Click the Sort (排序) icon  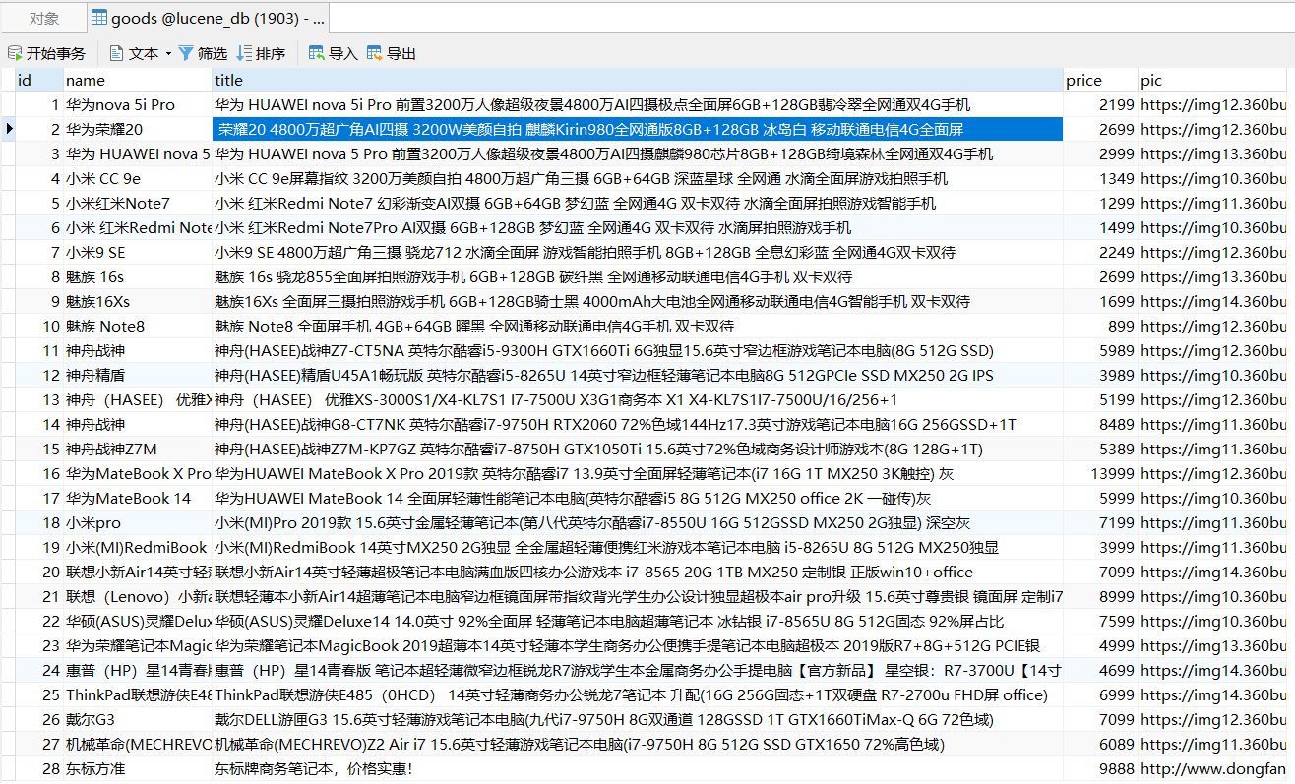click(244, 53)
